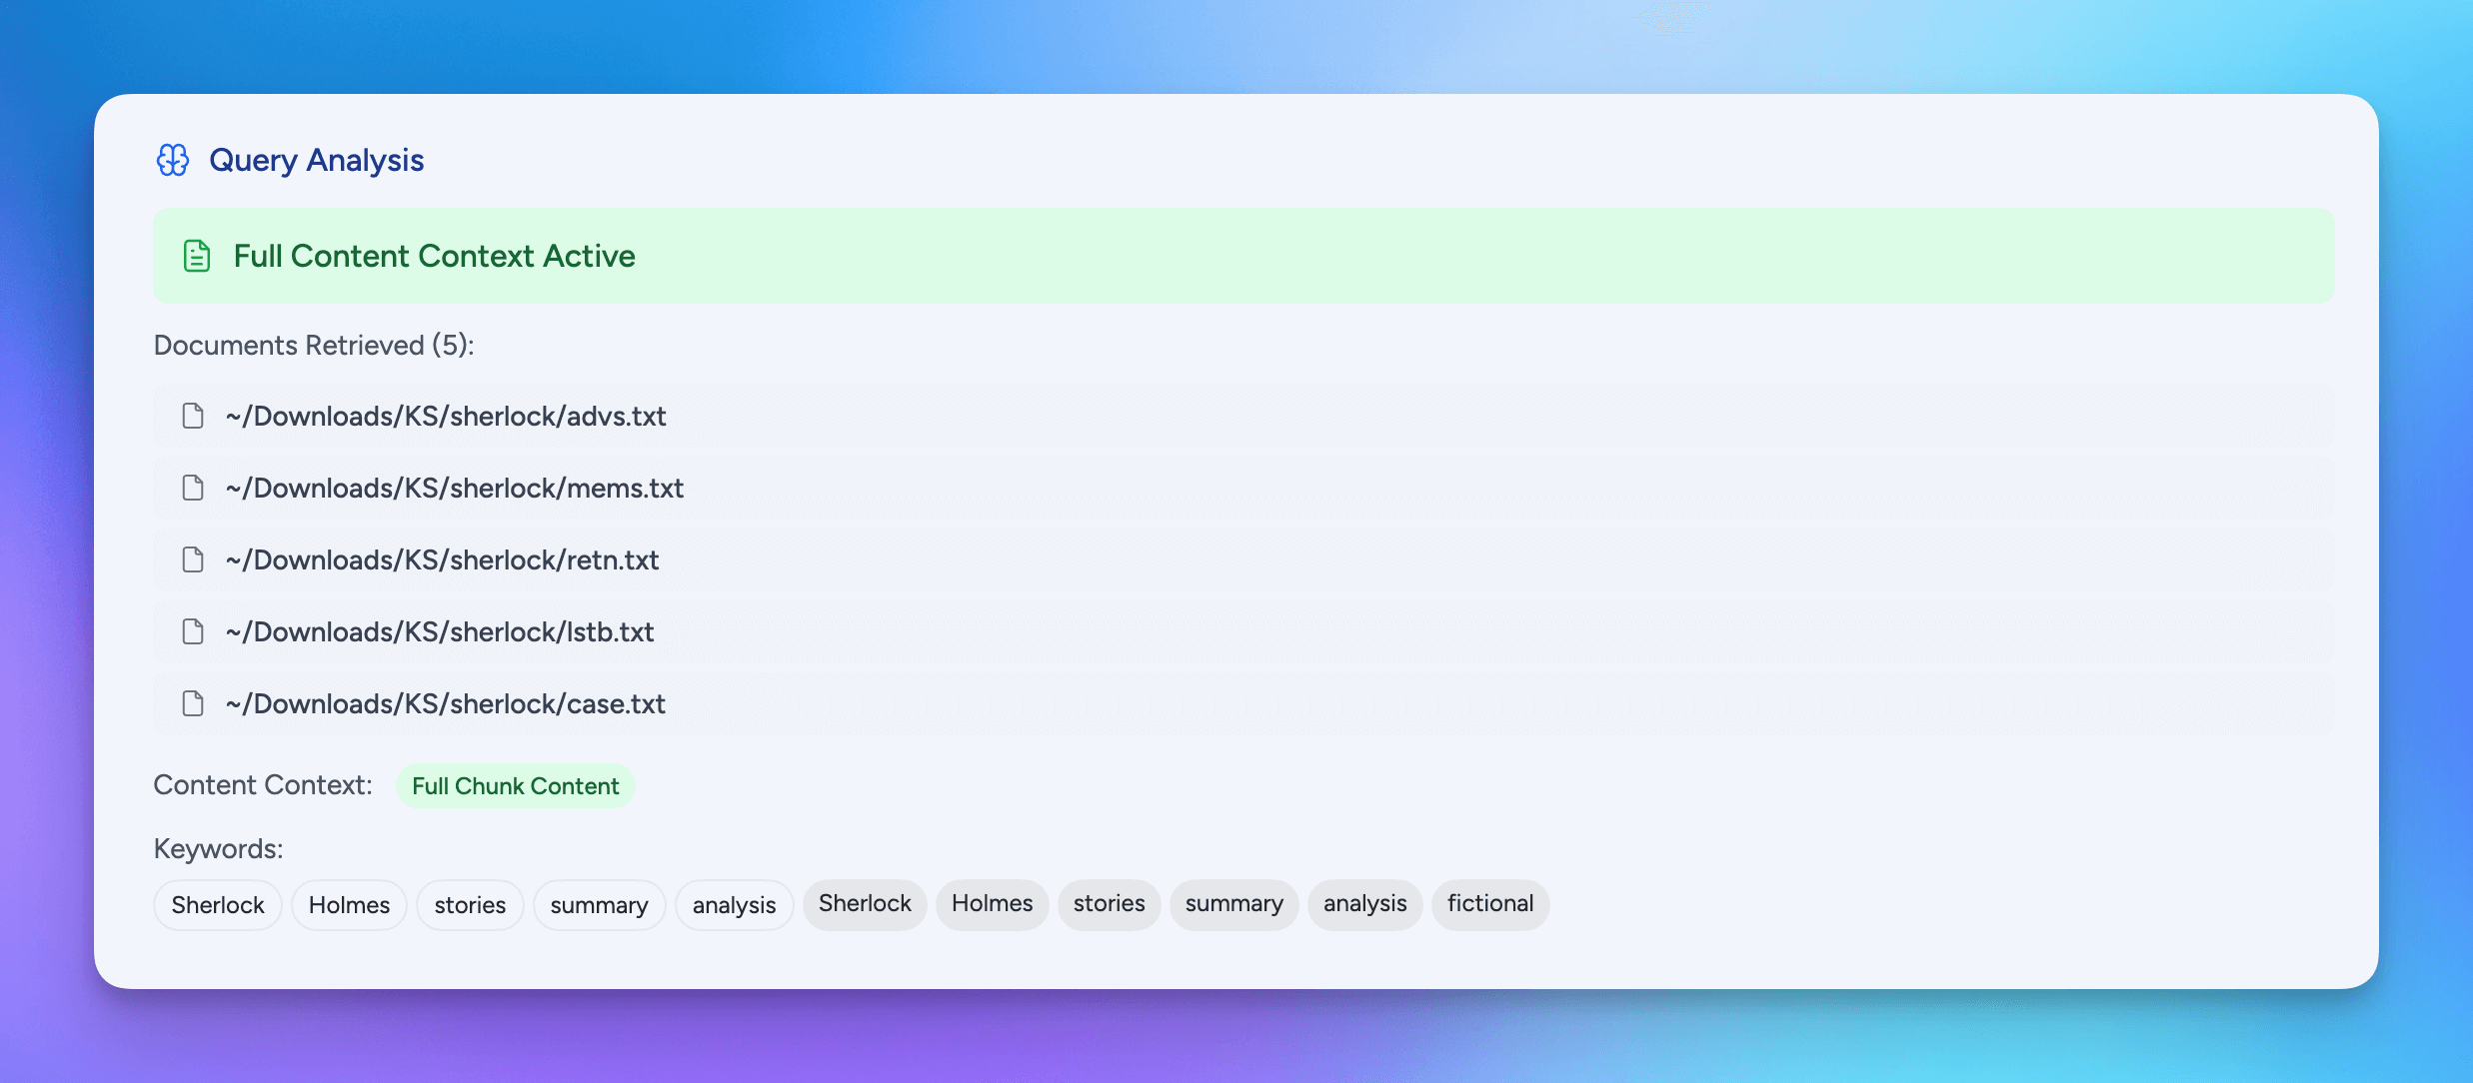Select the summary keyword chip

point(599,904)
